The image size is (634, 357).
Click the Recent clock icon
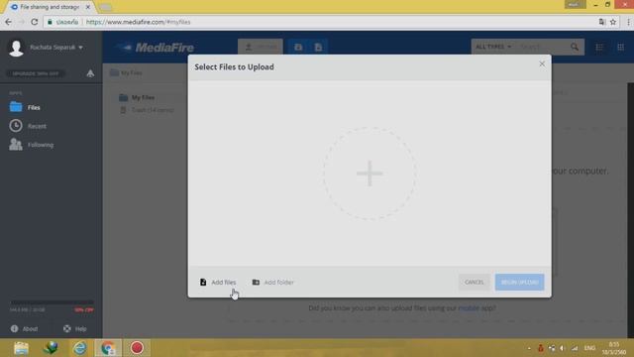tap(16, 126)
